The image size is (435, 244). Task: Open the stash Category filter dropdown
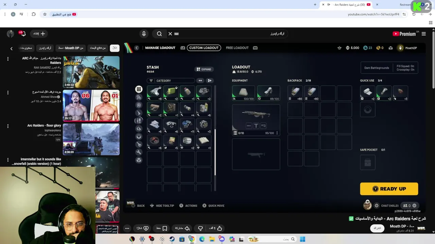click(x=171, y=81)
